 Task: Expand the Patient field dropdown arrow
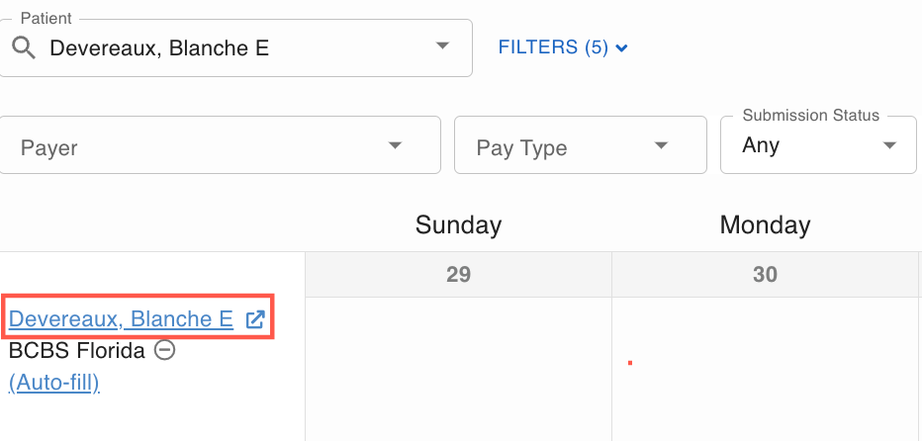442,45
